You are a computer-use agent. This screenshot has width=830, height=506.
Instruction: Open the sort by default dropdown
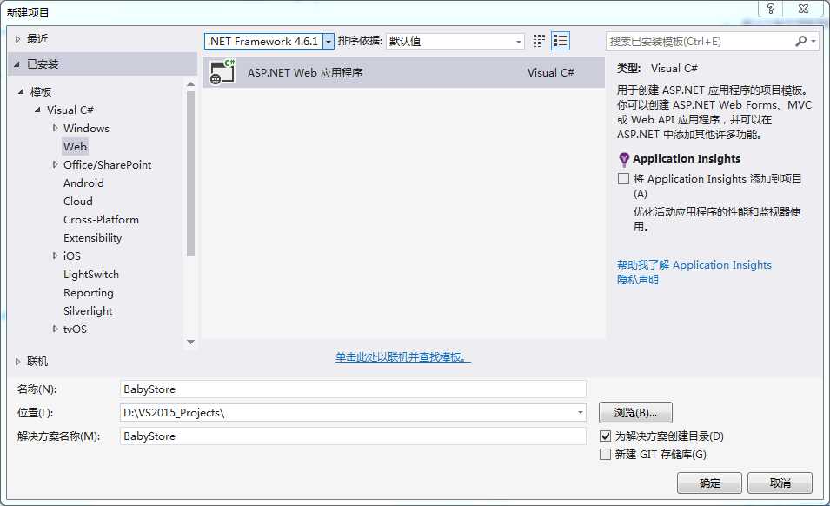point(519,41)
